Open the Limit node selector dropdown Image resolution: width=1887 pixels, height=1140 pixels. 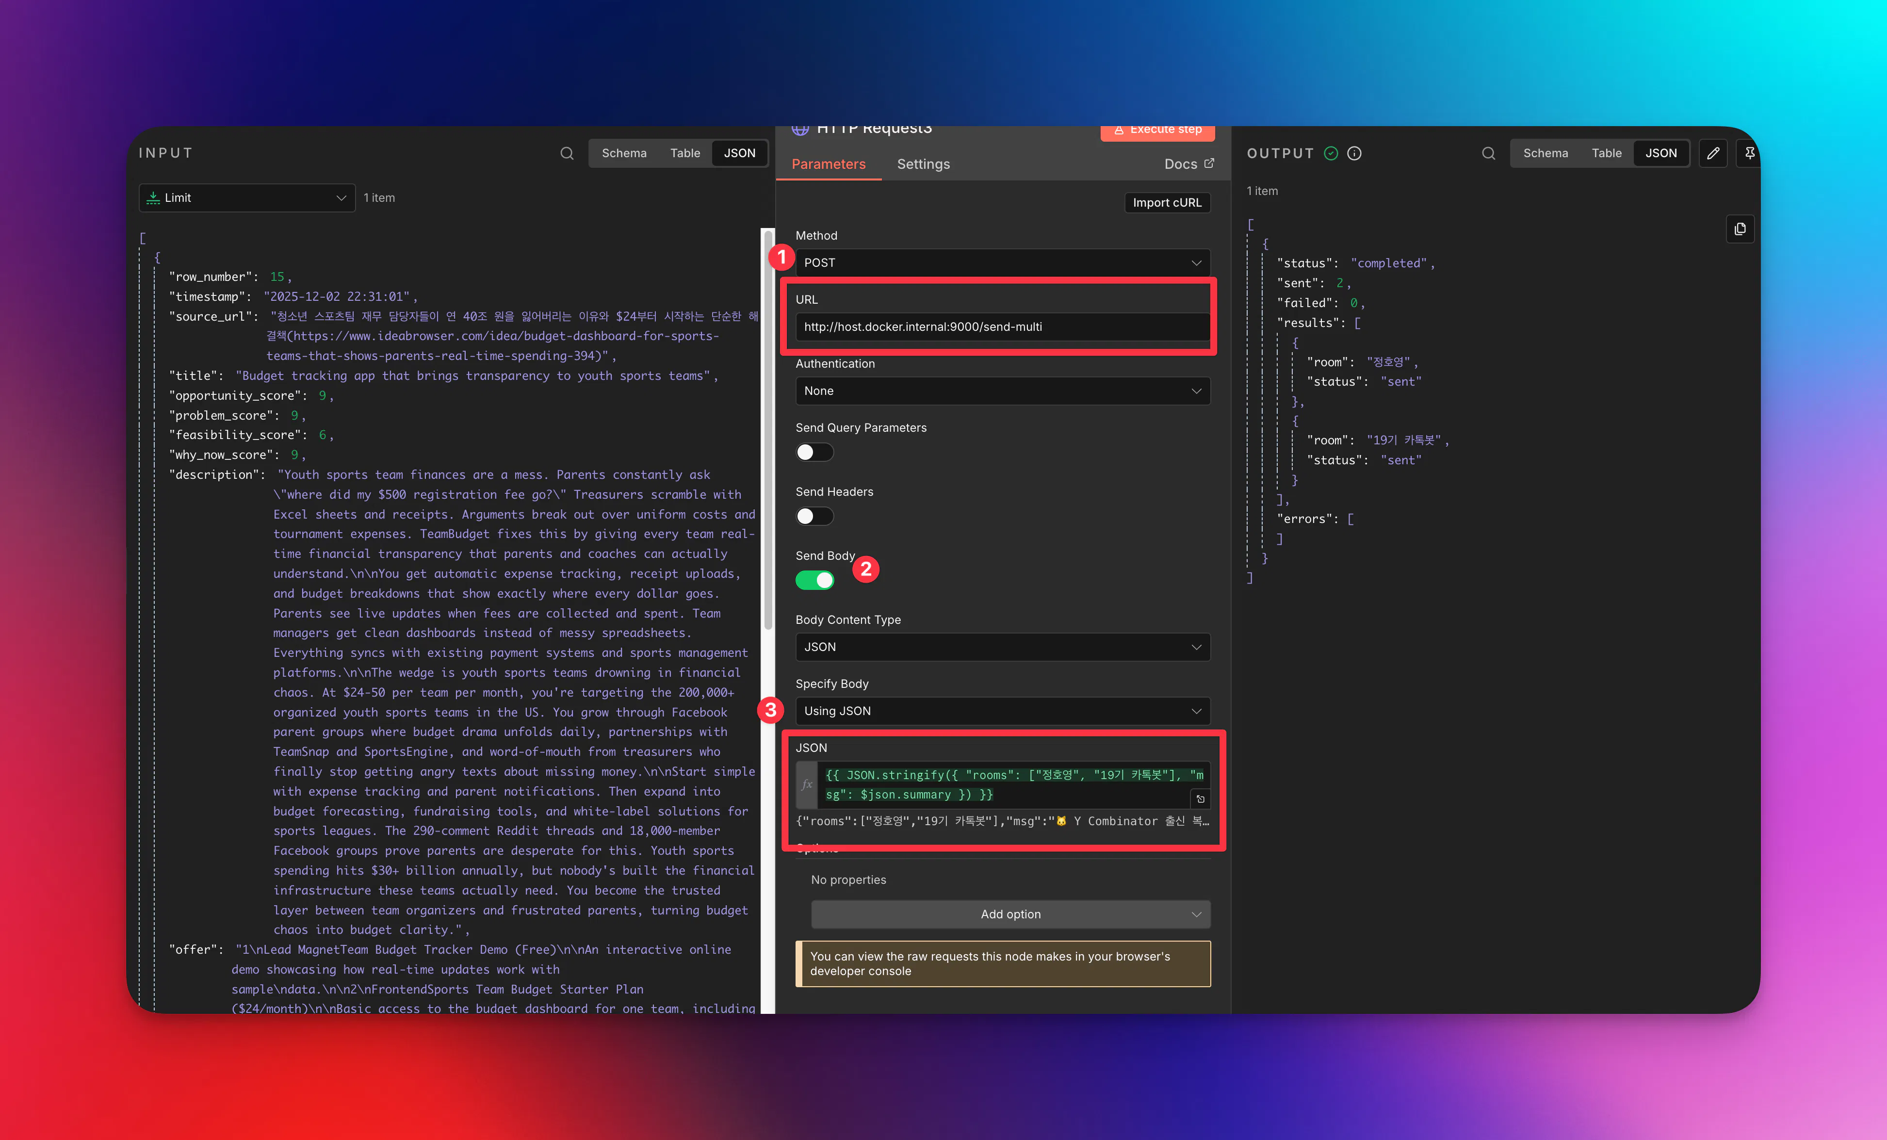point(246,197)
